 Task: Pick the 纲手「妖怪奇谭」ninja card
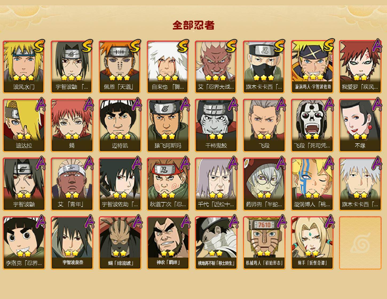click(312, 243)
